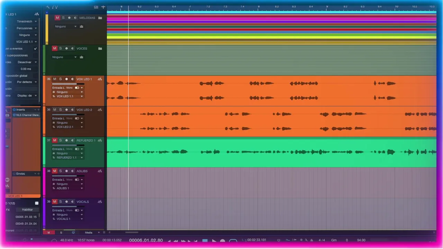Screen dimensions: 443x249
Task: Click MELODIAS folder icon
Action: point(100,18)
